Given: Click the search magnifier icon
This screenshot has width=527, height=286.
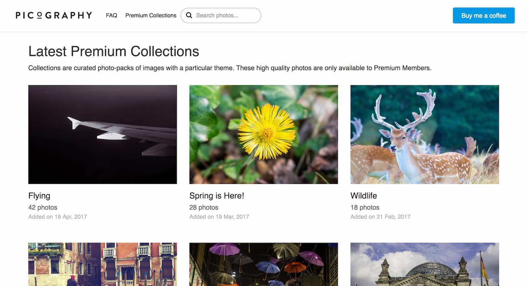Looking at the screenshot, I should [189, 15].
